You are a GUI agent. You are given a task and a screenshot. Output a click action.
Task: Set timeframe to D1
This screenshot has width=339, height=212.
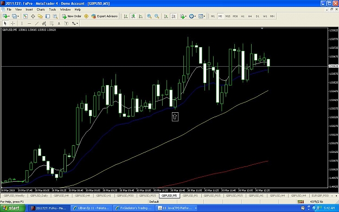tap(257, 16)
